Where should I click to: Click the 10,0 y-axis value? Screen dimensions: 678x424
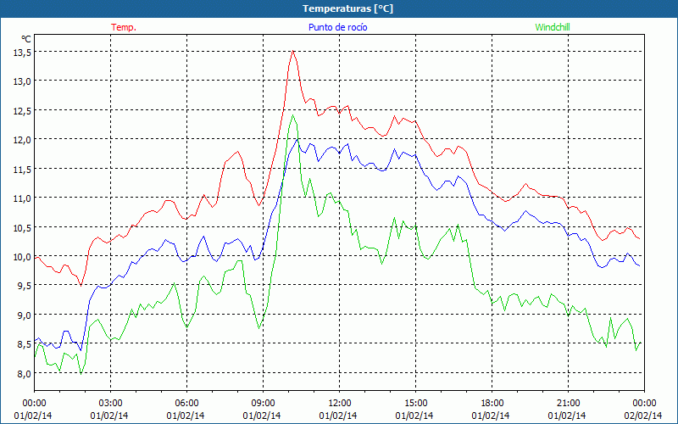[22, 256]
